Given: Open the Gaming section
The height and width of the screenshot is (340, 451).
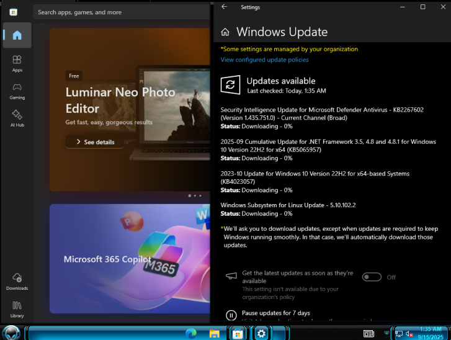Looking at the screenshot, I should pyautogui.click(x=17, y=91).
